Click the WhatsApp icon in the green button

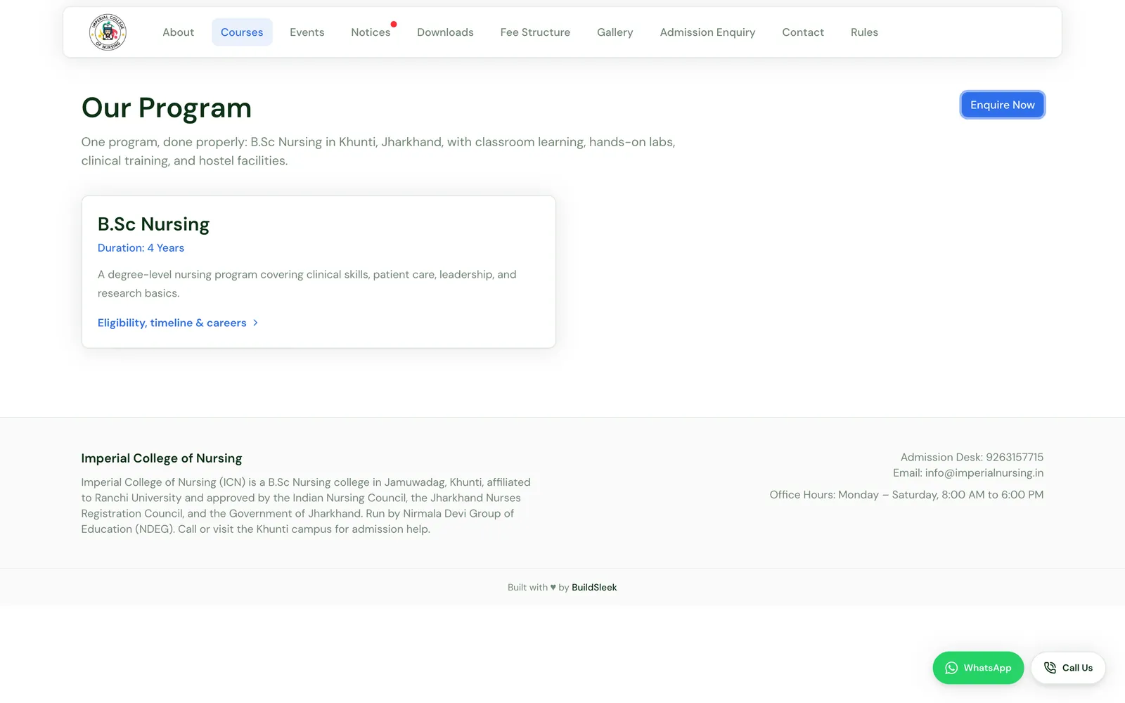951,668
